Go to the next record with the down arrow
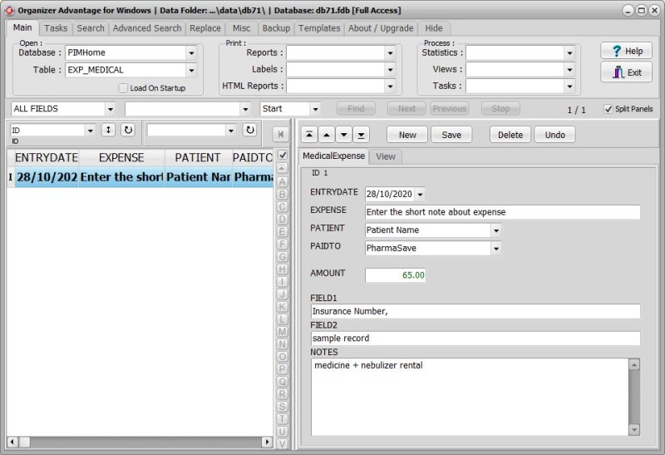The image size is (665, 455). (x=344, y=135)
